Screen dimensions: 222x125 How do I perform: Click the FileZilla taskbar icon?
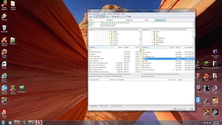39,122
